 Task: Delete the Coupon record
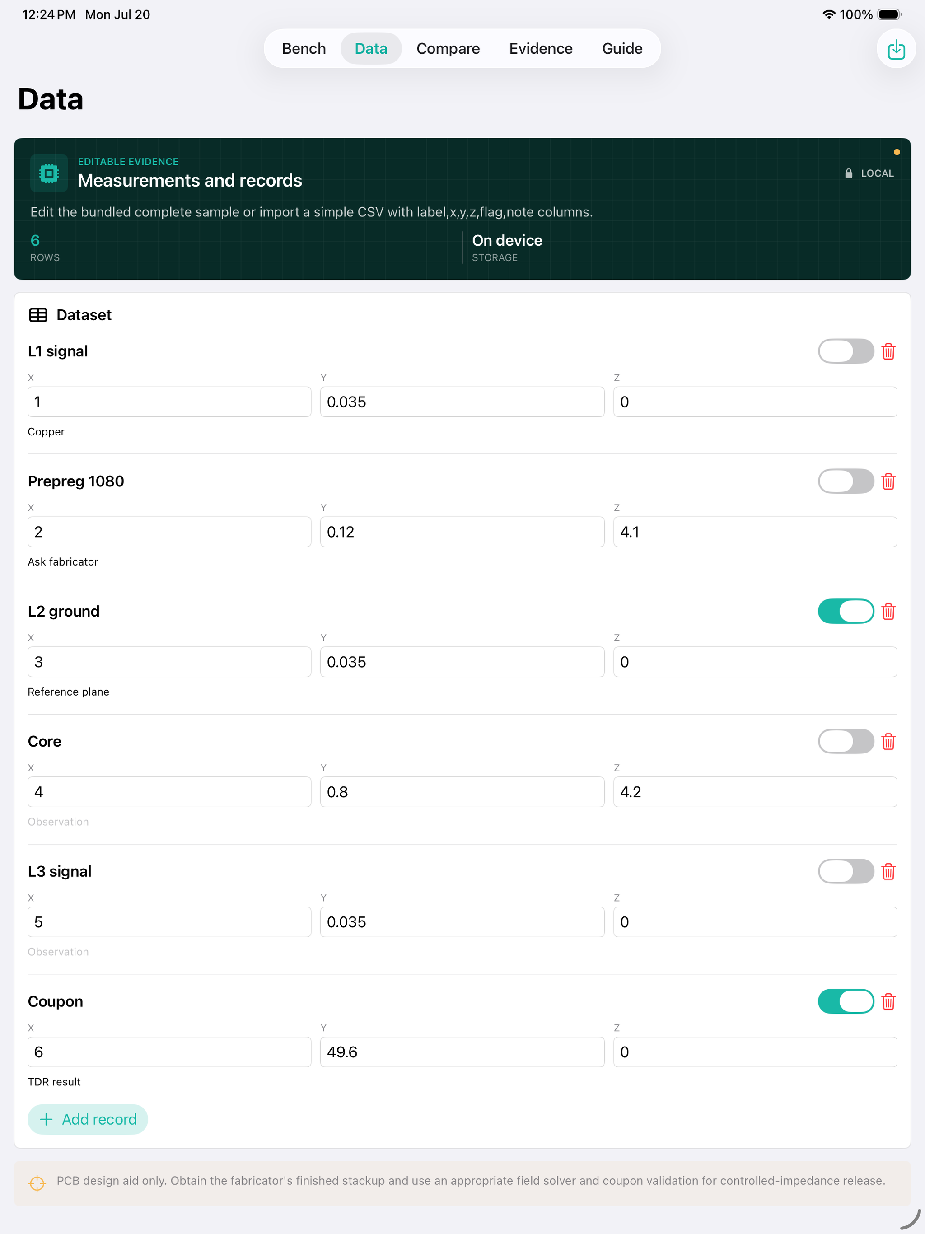coord(888,1001)
